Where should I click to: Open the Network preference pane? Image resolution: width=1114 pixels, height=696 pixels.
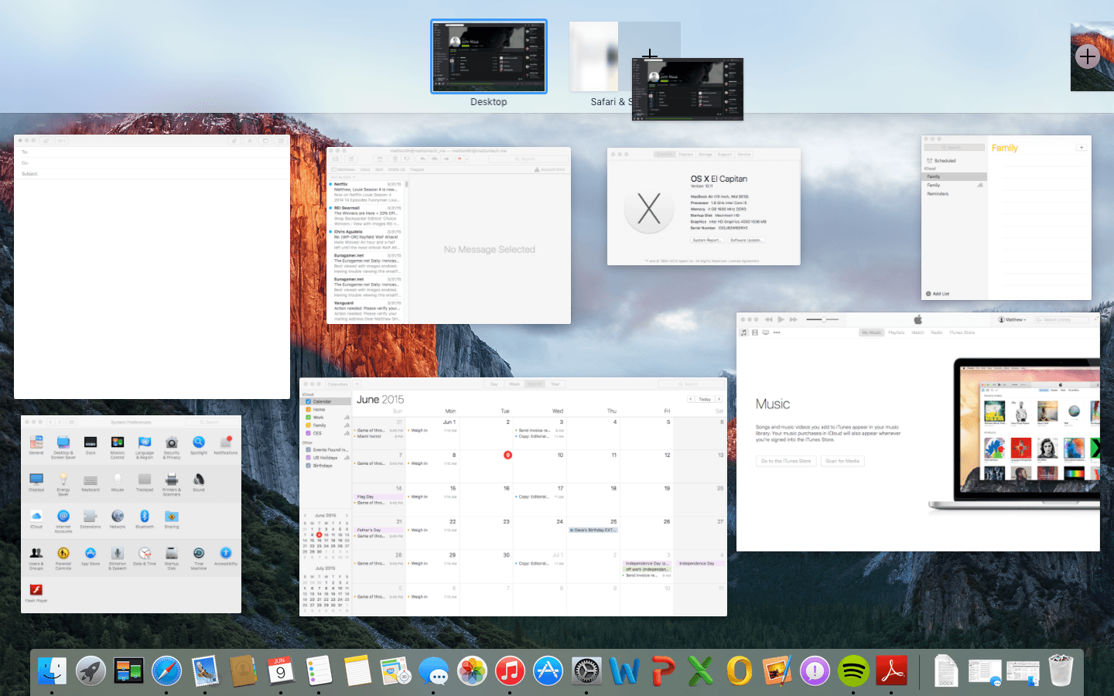[118, 518]
